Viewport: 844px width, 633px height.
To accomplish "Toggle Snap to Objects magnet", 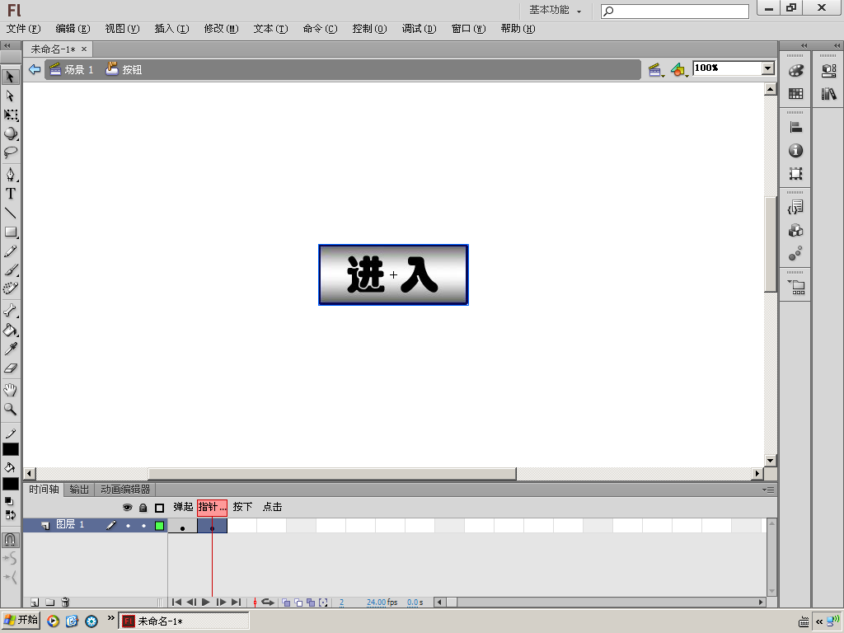I will pos(10,539).
